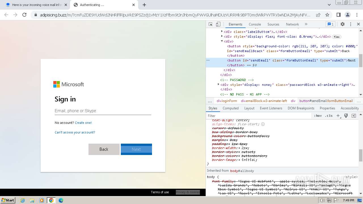Click the 'Create one!' link
The width and height of the screenshot is (363, 204).
pyautogui.click(x=83, y=123)
